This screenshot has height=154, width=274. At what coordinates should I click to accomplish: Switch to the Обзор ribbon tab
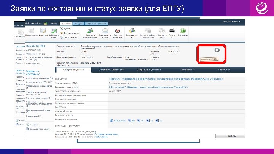coord(54,24)
